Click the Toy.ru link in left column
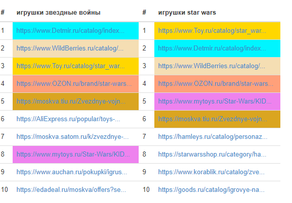The width and height of the screenshot is (292, 203). (70, 66)
